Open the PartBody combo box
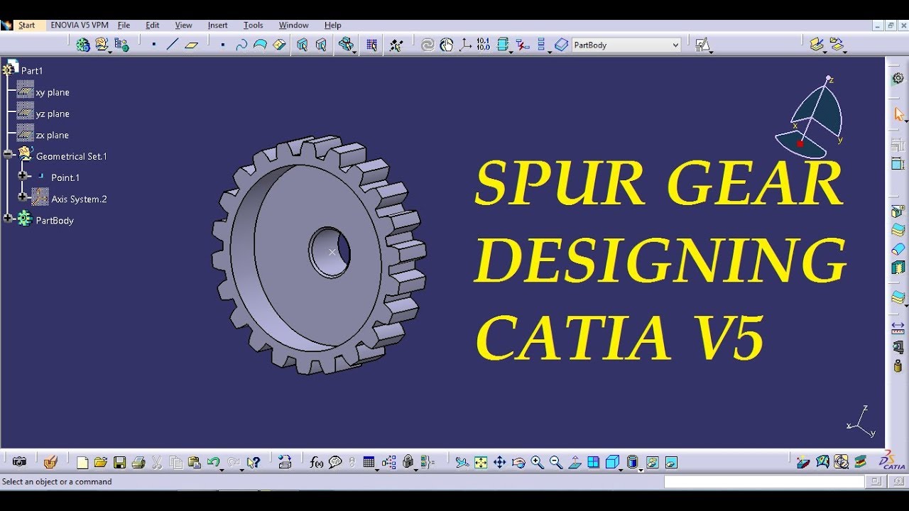Viewport: 909px width, 511px height. [x=626, y=45]
